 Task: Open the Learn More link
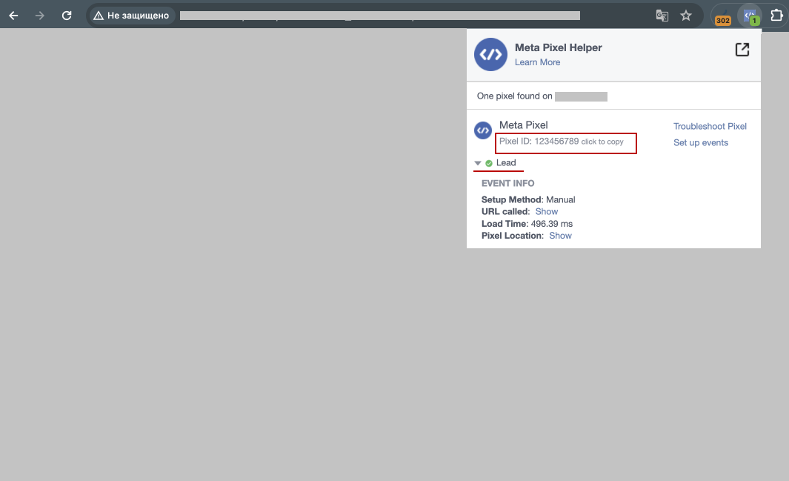(537, 62)
